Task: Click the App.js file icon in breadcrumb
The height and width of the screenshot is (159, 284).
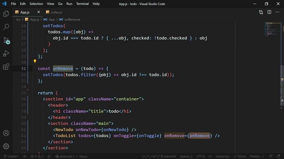Action: pos(27,19)
